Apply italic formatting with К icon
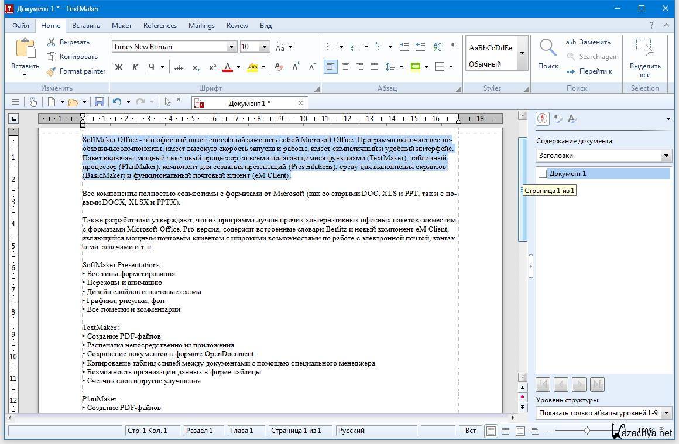Screen dimensions: 679x444 (135, 67)
